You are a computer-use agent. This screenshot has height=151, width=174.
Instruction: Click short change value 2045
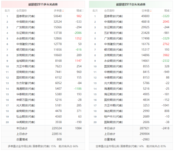[166, 22]
